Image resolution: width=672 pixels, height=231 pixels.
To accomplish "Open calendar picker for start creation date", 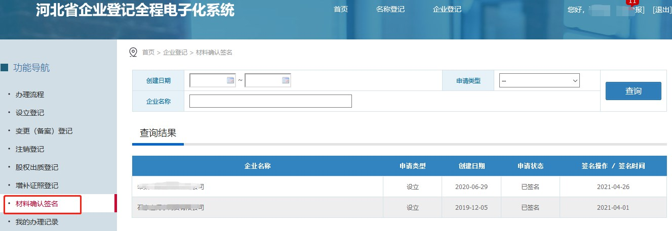I will 230,80.
